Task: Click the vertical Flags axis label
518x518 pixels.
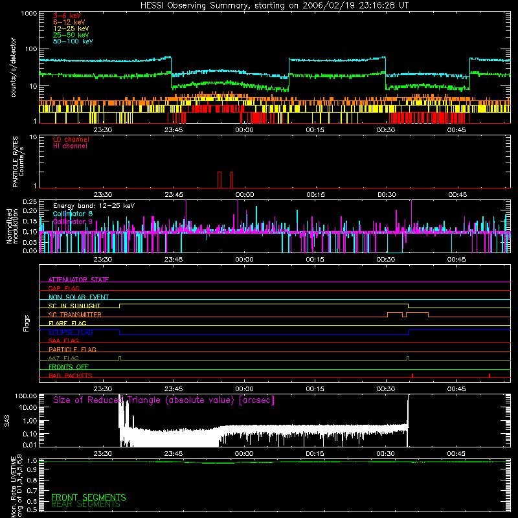Action: coord(27,323)
